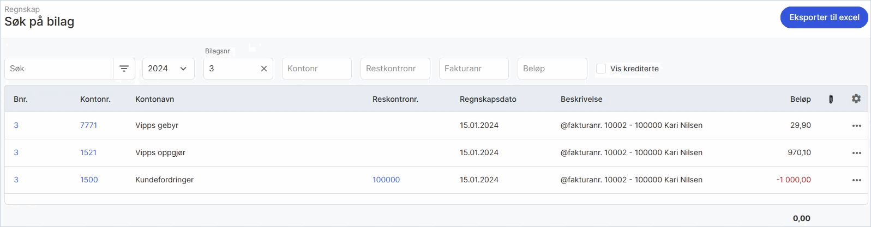
Task: Open more options for Kundefordringer row
Action: click(x=857, y=180)
